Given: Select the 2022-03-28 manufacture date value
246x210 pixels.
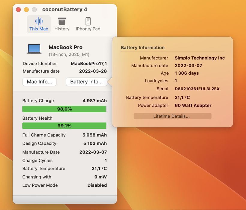Looking at the screenshot, I should point(93,71).
